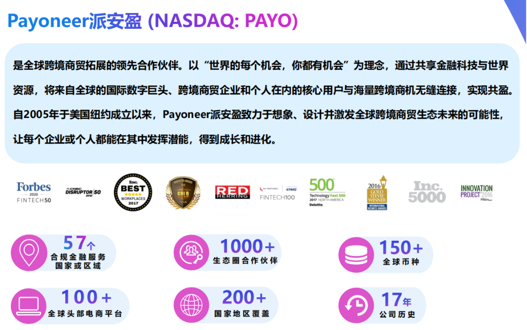Select the paragraph line starting '让每个企业或个人'

(145, 139)
